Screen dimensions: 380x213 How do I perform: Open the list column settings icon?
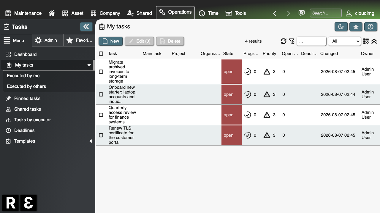point(366,41)
